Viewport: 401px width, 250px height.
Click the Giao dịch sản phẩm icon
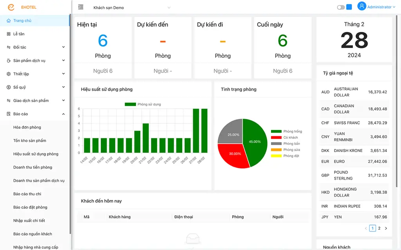click(9, 100)
